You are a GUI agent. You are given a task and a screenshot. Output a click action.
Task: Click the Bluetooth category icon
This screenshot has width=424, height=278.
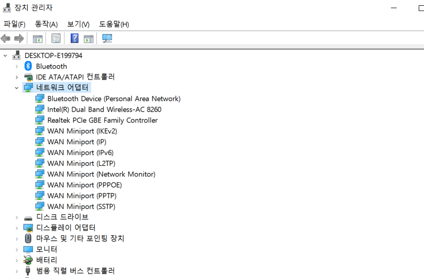pos(28,66)
